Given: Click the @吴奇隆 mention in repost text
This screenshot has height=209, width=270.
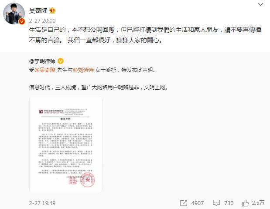Looking at the screenshot, I should [45, 70].
